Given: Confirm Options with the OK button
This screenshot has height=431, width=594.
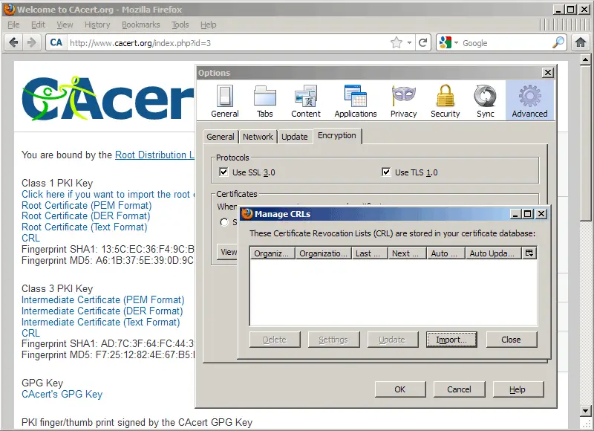Looking at the screenshot, I should [x=400, y=389].
